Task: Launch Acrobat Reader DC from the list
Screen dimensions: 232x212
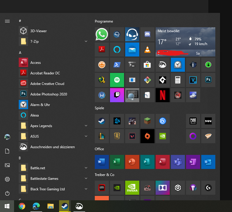Action: [x=54, y=73]
